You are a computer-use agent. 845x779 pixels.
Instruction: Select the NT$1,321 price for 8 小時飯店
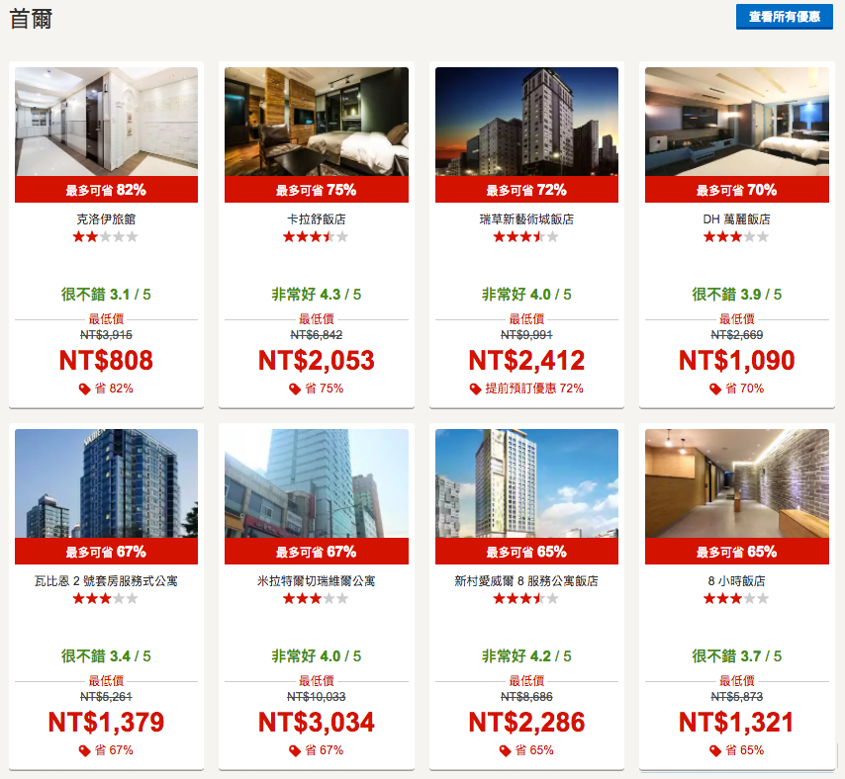click(736, 722)
